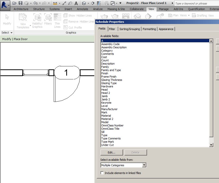Enable Include elements in linked files
This screenshot has width=219, height=183.
102,173
